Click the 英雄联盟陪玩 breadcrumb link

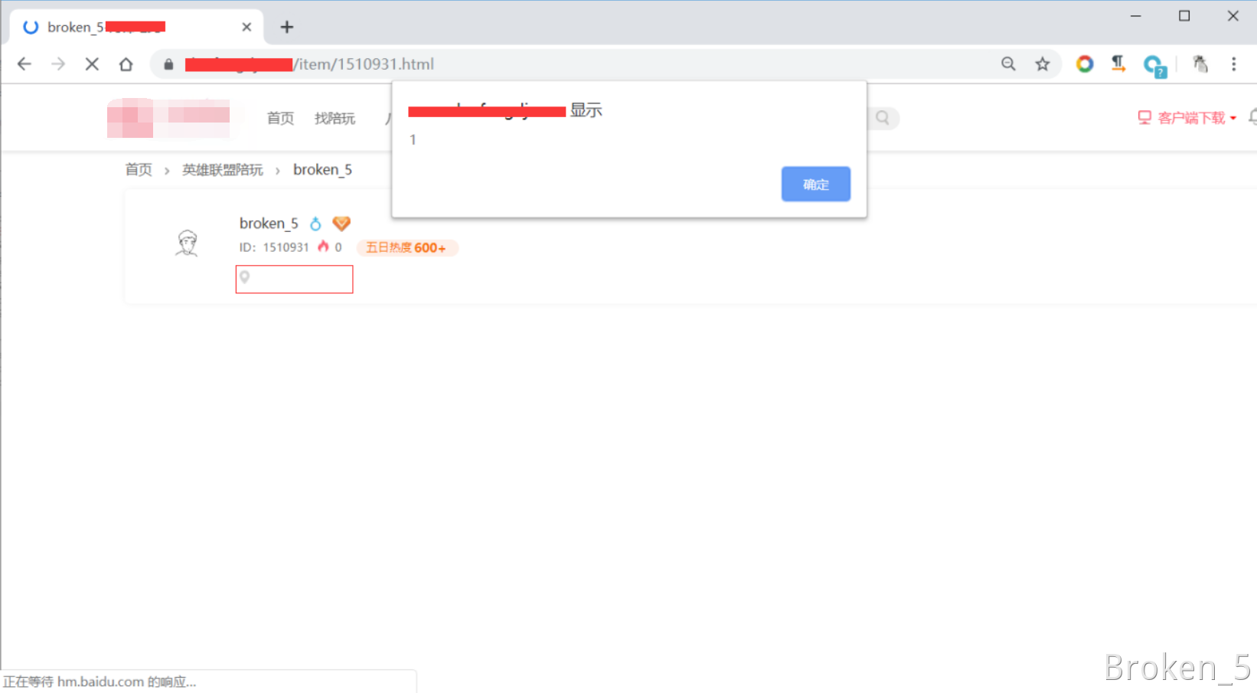(x=222, y=169)
